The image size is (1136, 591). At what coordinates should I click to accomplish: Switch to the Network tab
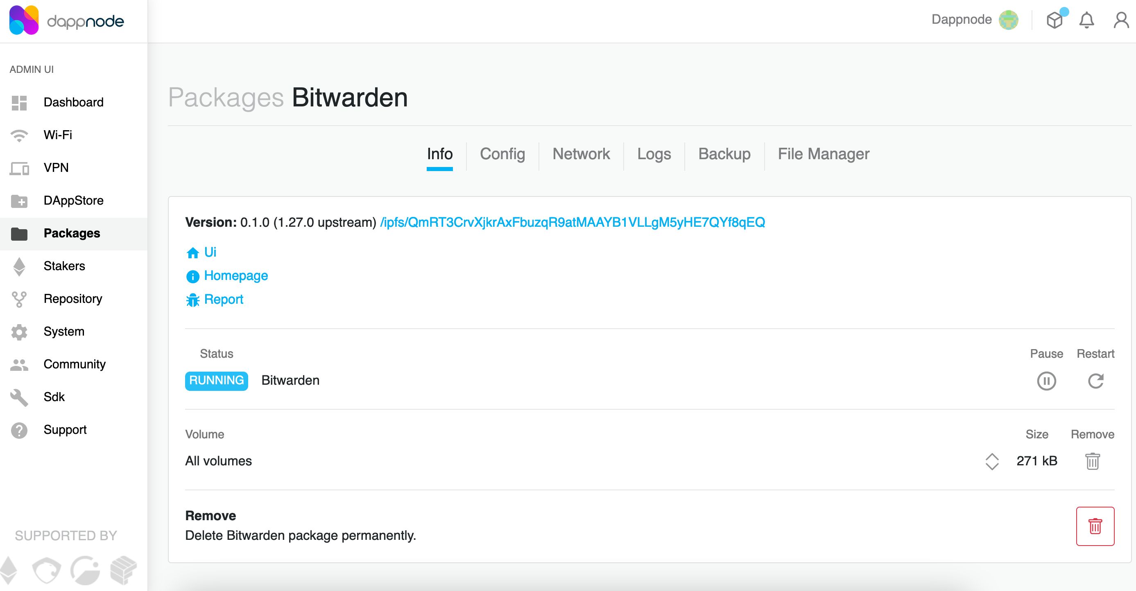click(581, 154)
